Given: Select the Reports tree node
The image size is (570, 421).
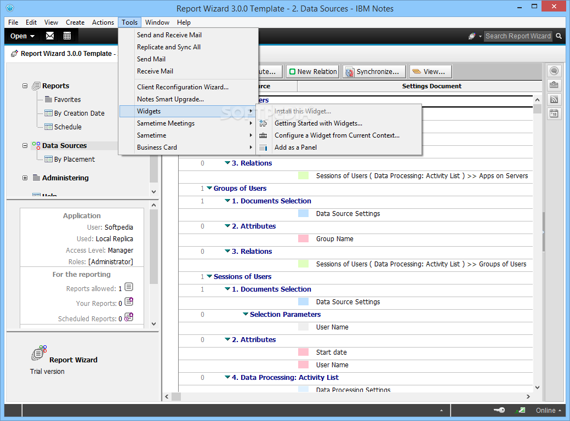Looking at the screenshot, I should click(x=55, y=86).
